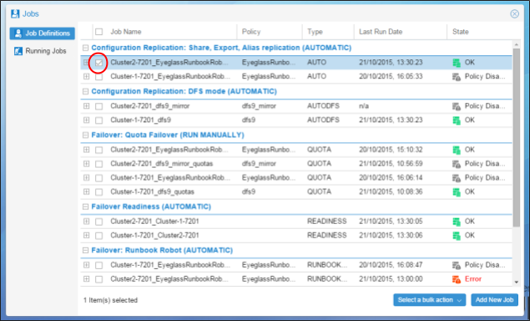Check the Cluster2-7201_dfs9_mirror_quotas checkbox
Image resolution: width=530 pixels, height=321 pixels.
click(x=98, y=164)
